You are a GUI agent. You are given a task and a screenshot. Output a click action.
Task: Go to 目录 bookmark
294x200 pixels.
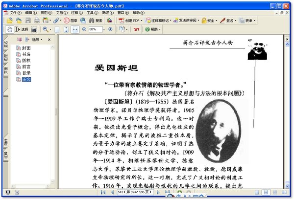point(26,73)
